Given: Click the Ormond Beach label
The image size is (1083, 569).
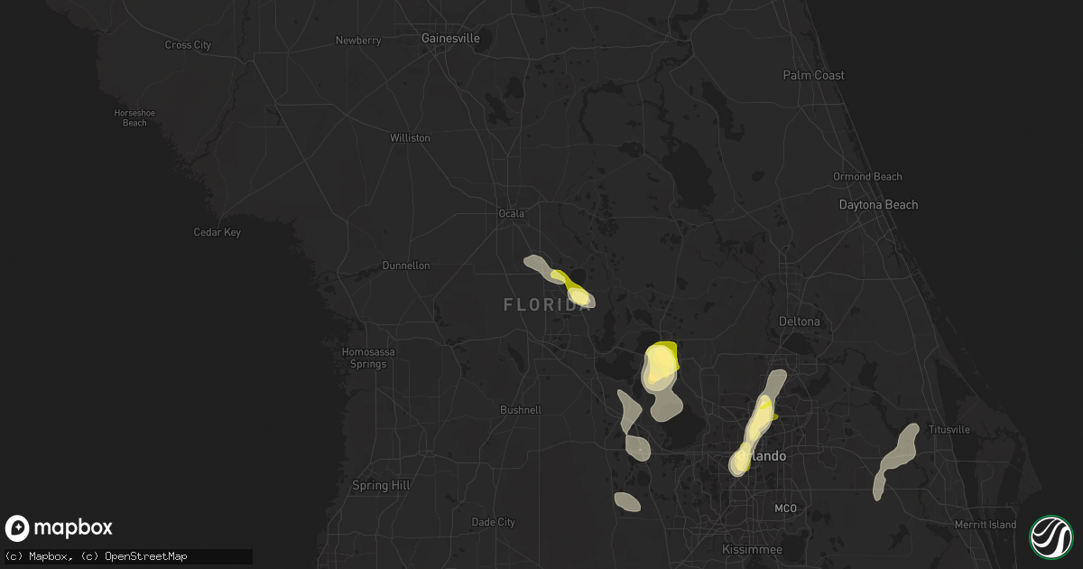Looking at the screenshot, I should (x=867, y=176).
